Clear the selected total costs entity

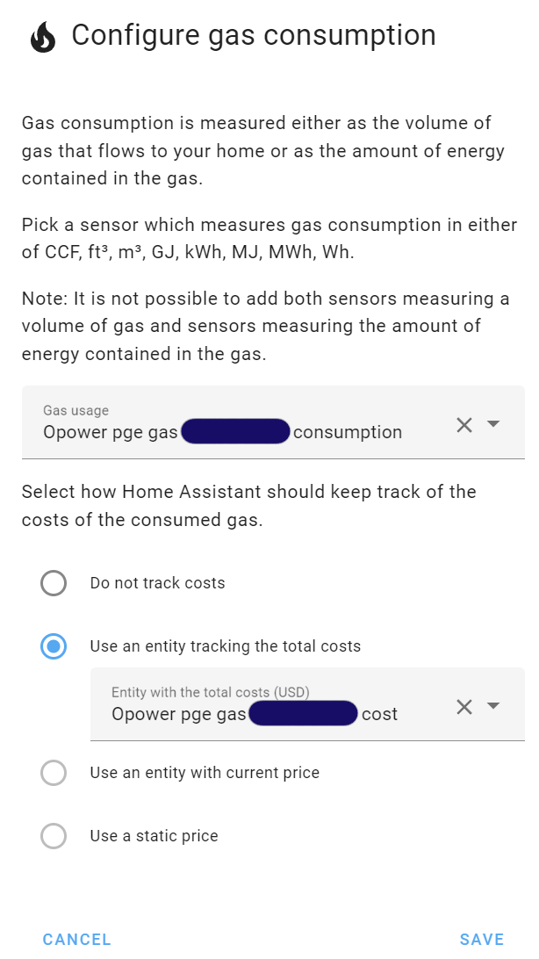pyautogui.click(x=464, y=706)
